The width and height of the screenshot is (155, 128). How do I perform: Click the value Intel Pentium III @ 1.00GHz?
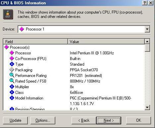point(92,53)
